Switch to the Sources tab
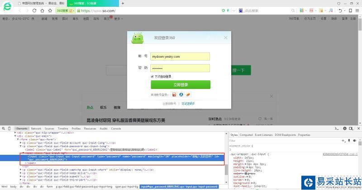 coord(49,129)
